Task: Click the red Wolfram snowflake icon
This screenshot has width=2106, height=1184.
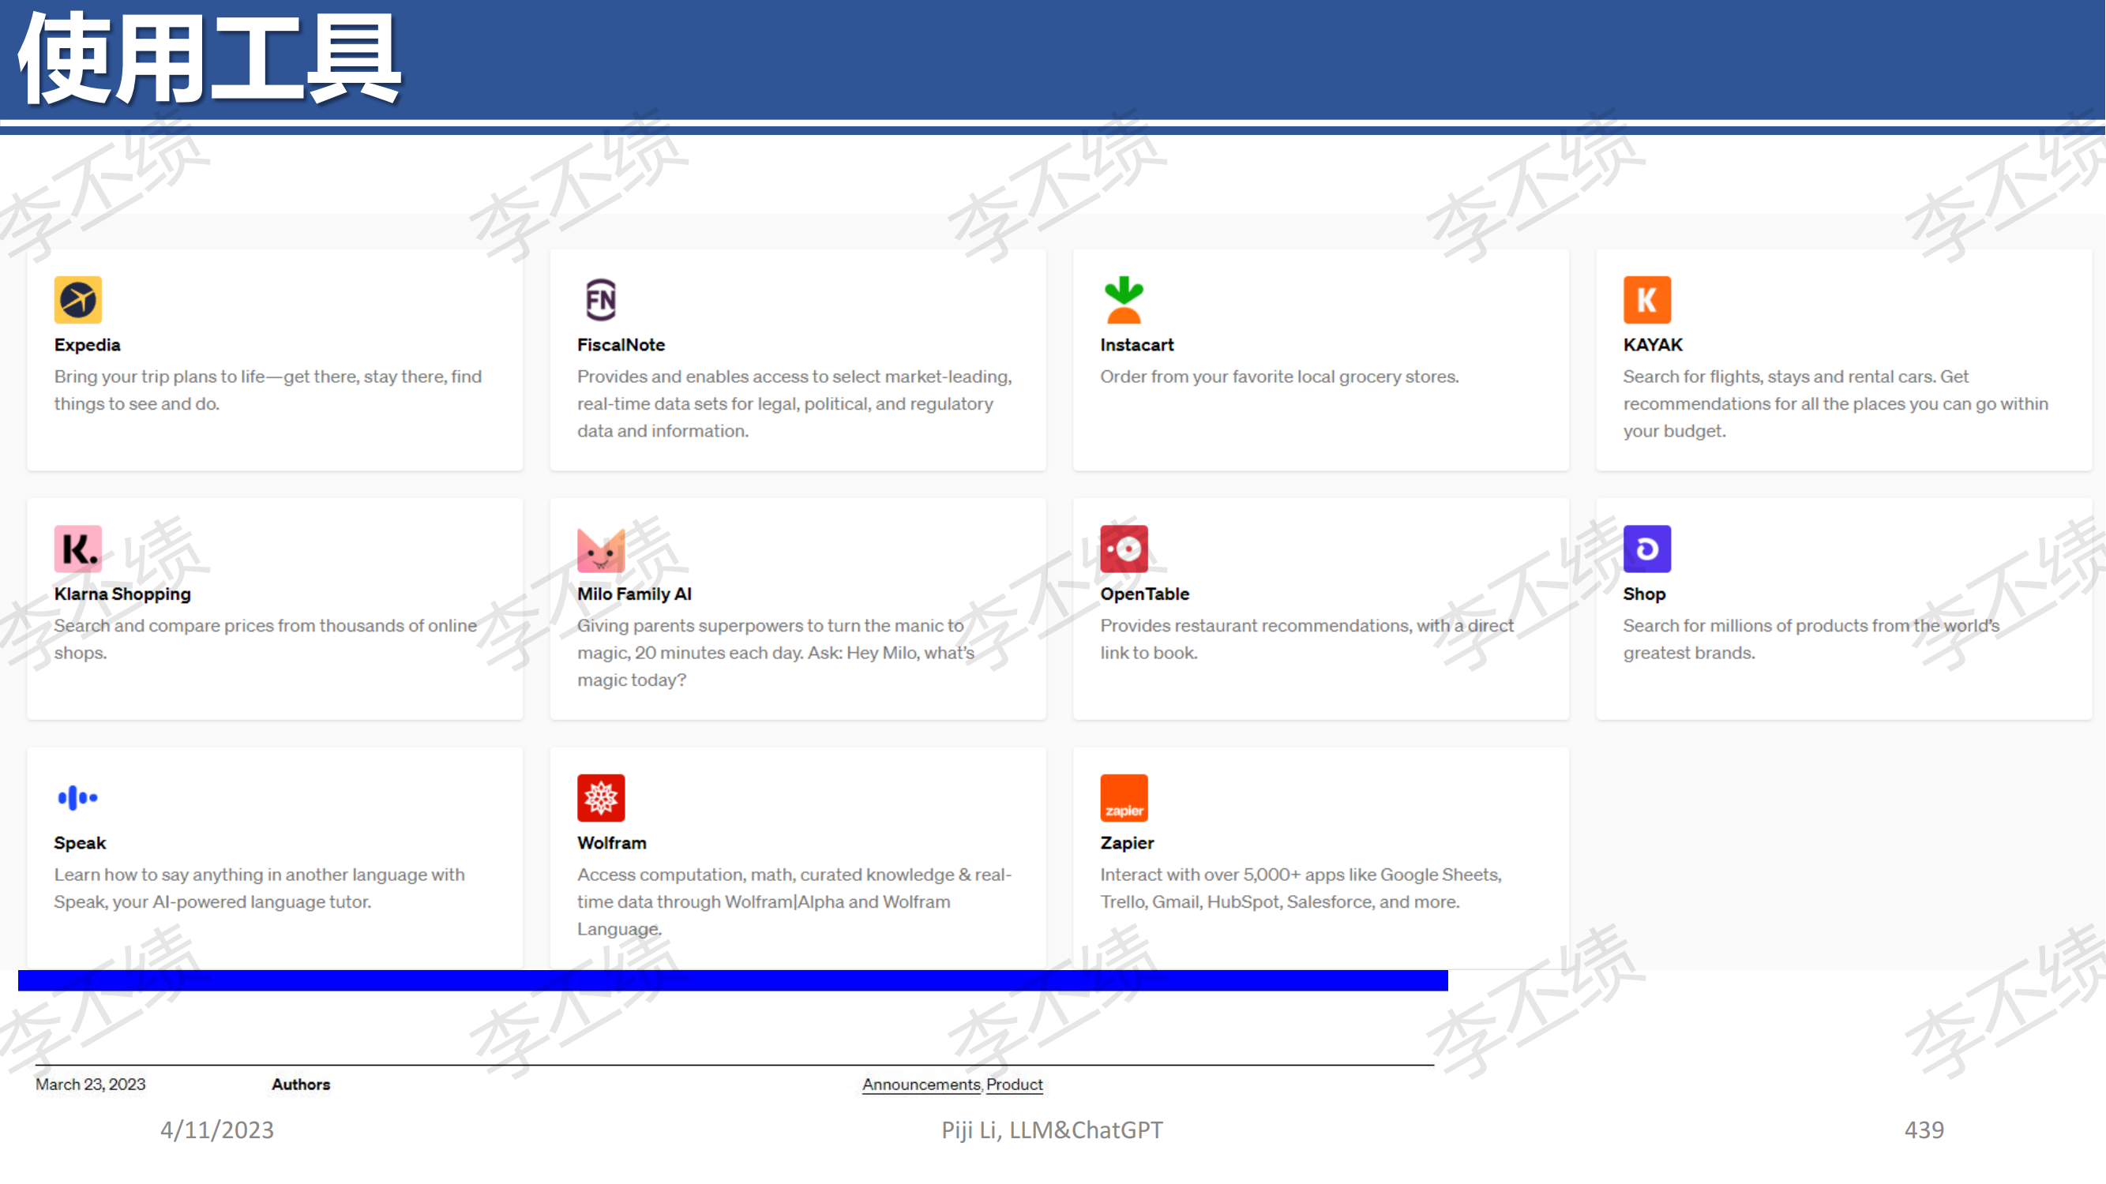Action: (x=601, y=797)
